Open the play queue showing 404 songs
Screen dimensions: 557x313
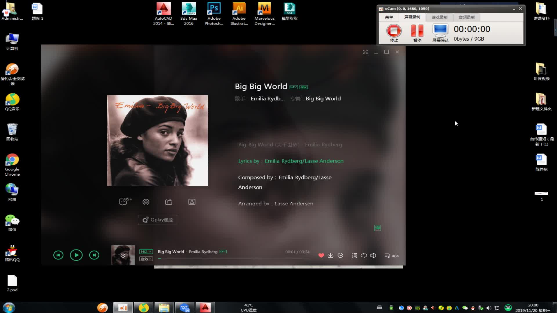pos(391,256)
